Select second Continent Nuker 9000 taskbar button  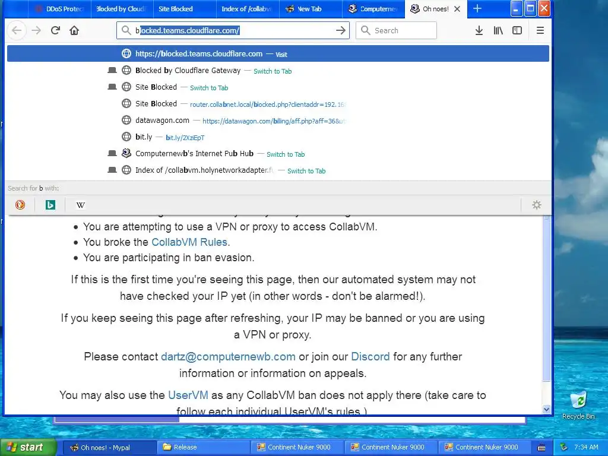click(x=390, y=448)
